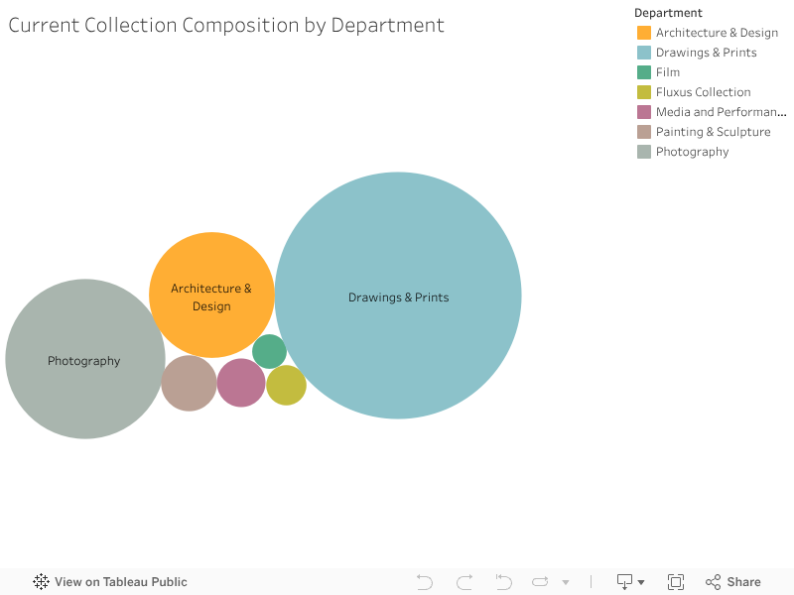The height and width of the screenshot is (595, 794).
Task: Click the Undo arrow icon
Action: point(425,582)
